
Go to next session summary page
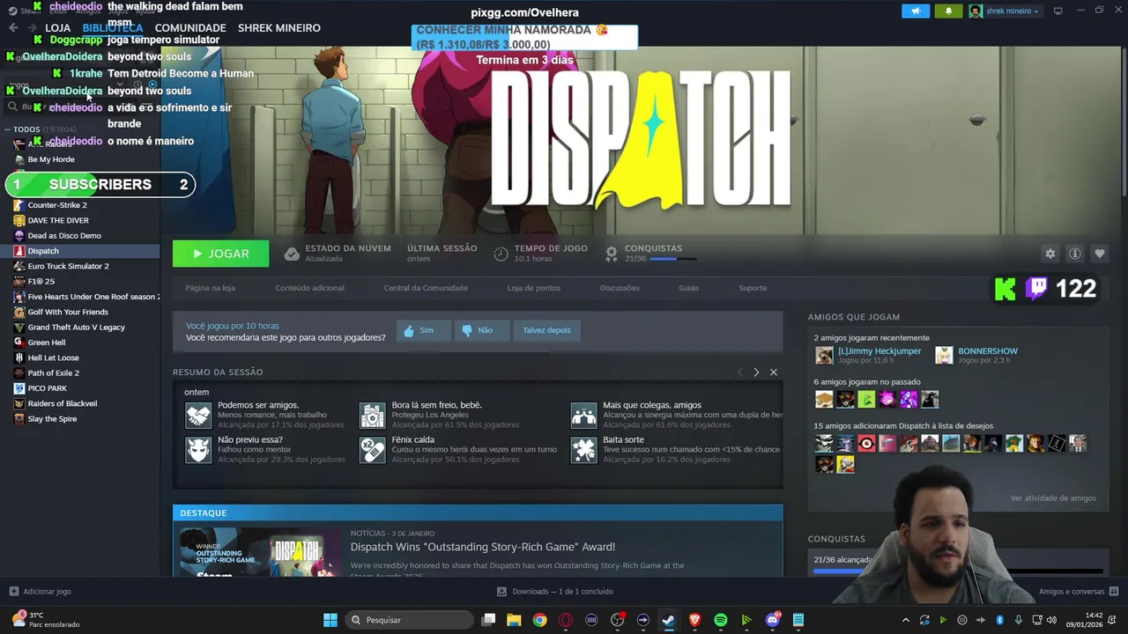(x=756, y=372)
